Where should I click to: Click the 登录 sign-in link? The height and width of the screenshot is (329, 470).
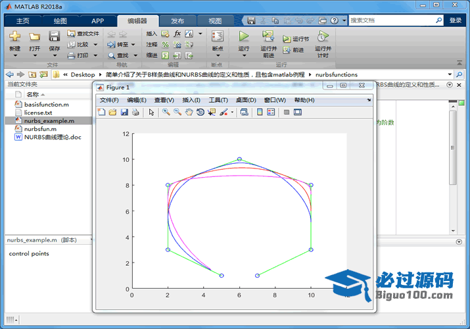(456, 20)
